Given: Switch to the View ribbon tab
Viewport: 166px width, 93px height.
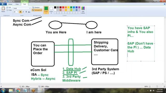Looking at the screenshot, I should 17,4.
